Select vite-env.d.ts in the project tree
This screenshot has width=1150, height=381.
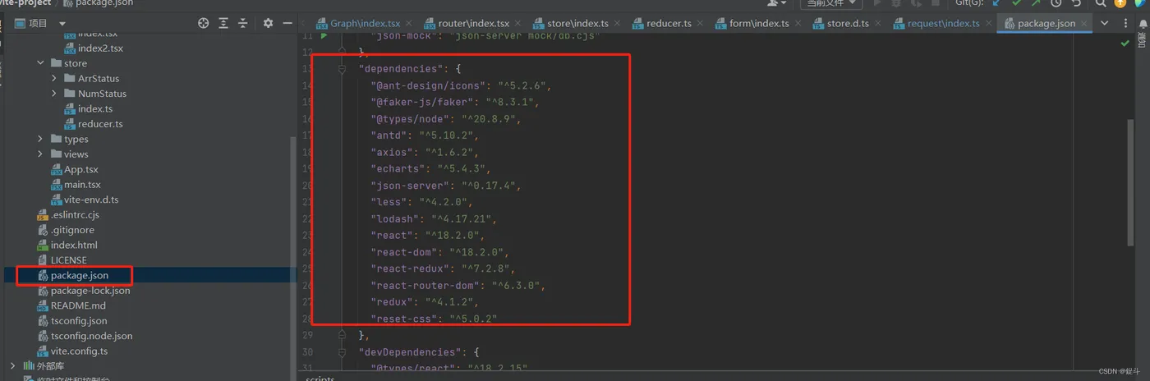point(91,200)
